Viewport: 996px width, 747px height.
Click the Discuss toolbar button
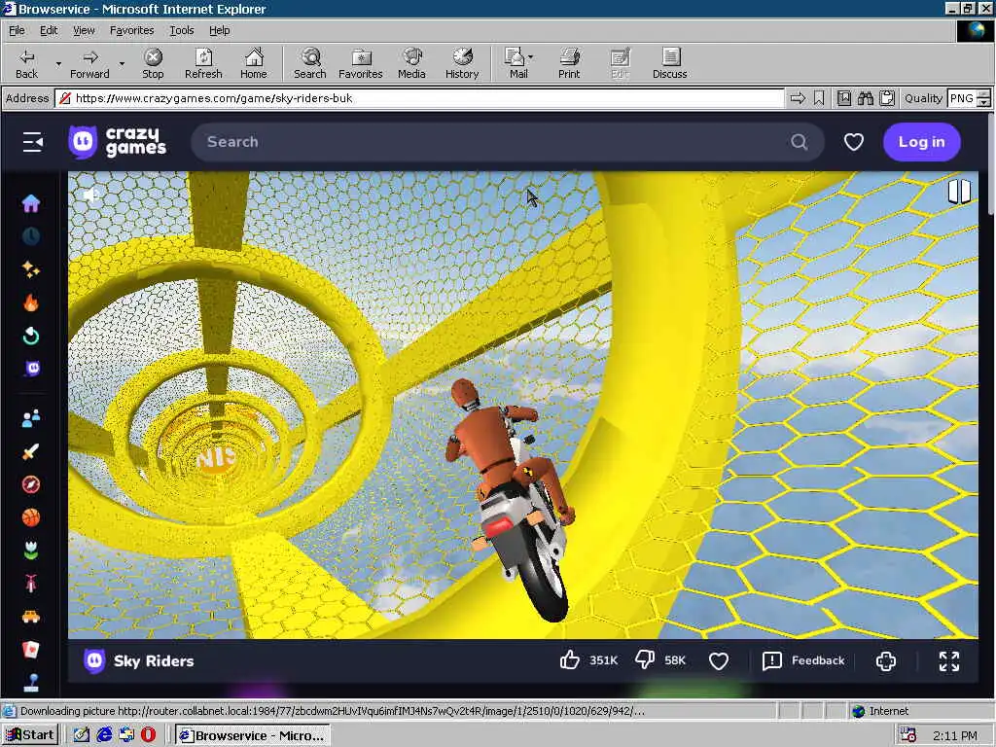coord(669,63)
